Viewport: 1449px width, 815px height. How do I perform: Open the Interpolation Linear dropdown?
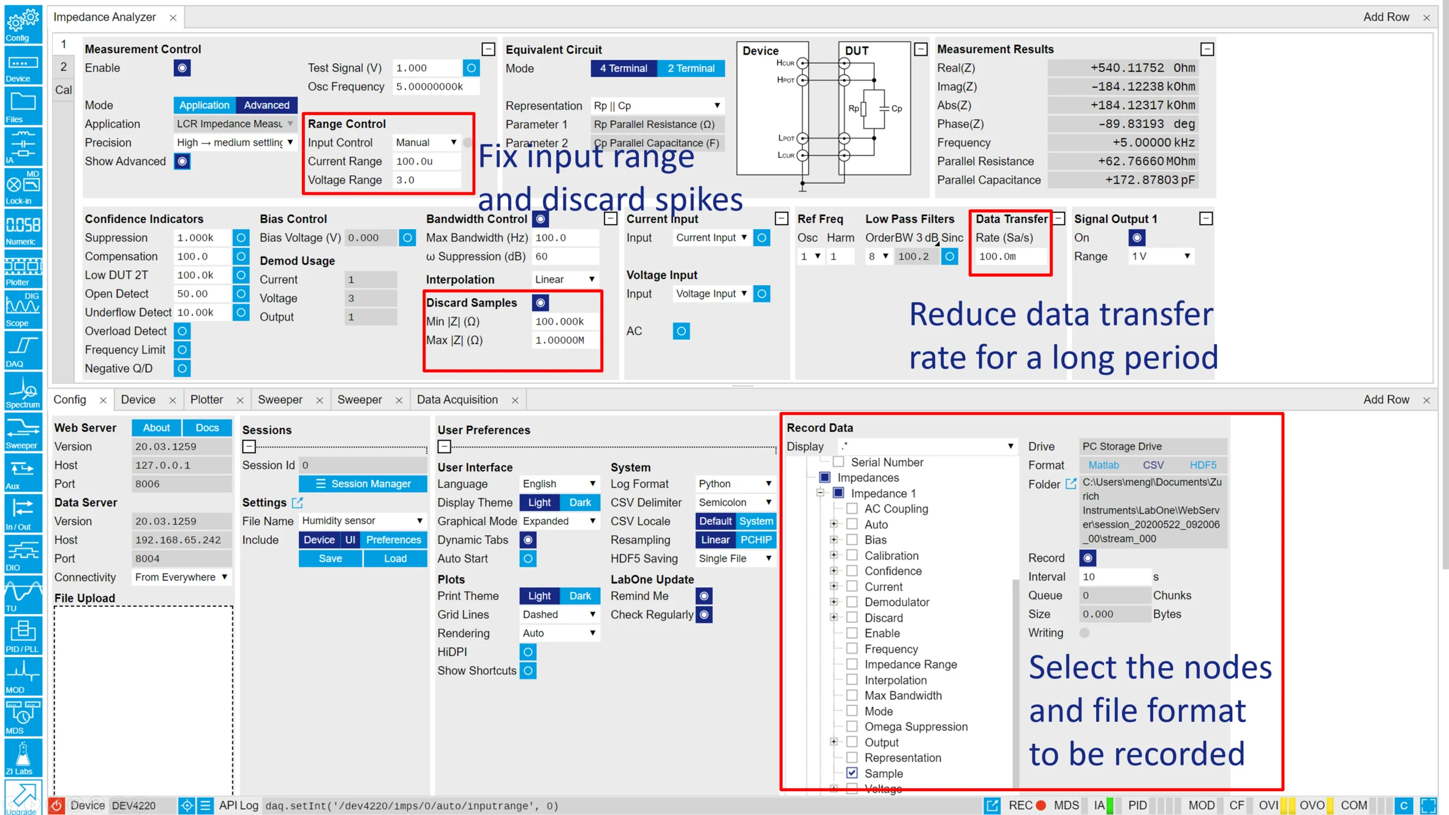click(565, 279)
